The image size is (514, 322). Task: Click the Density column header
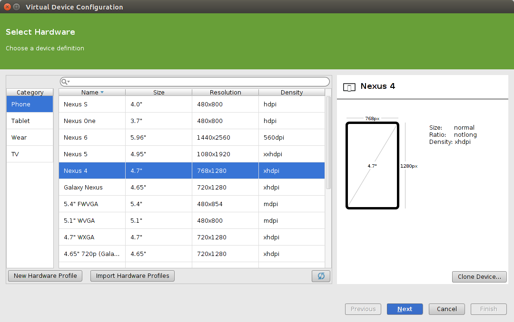pos(292,92)
